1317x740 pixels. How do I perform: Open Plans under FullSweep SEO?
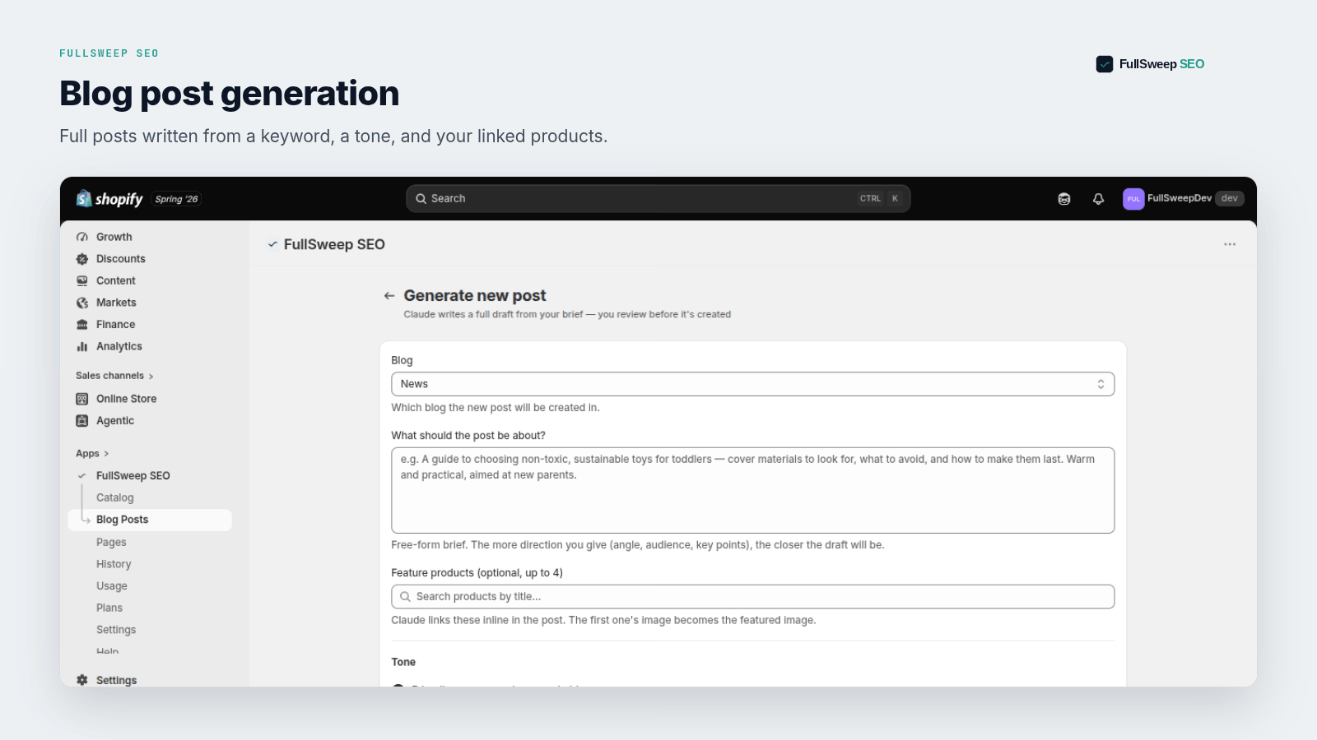pos(109,608)
